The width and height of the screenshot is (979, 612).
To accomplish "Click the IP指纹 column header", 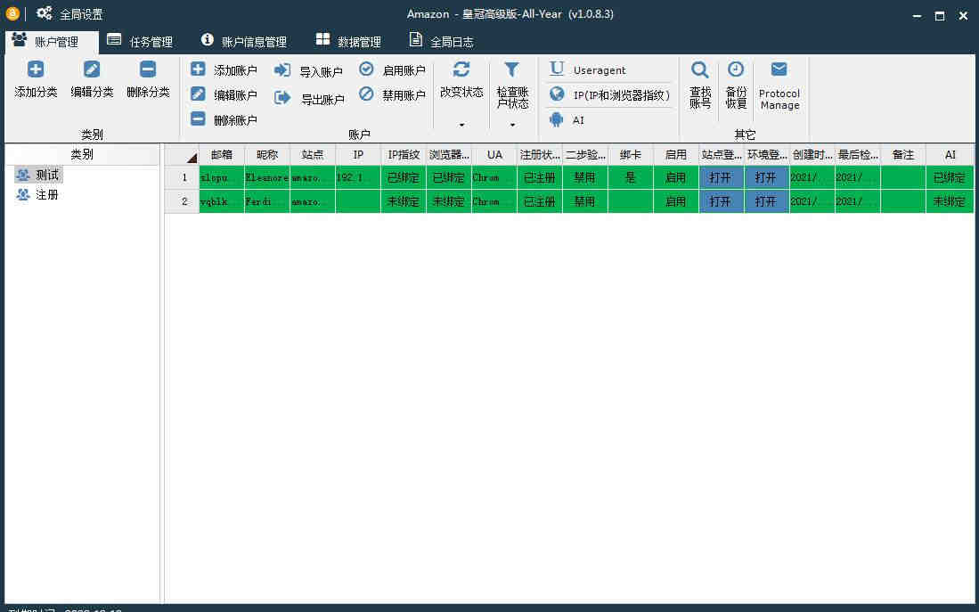I will tap(404, 154).
